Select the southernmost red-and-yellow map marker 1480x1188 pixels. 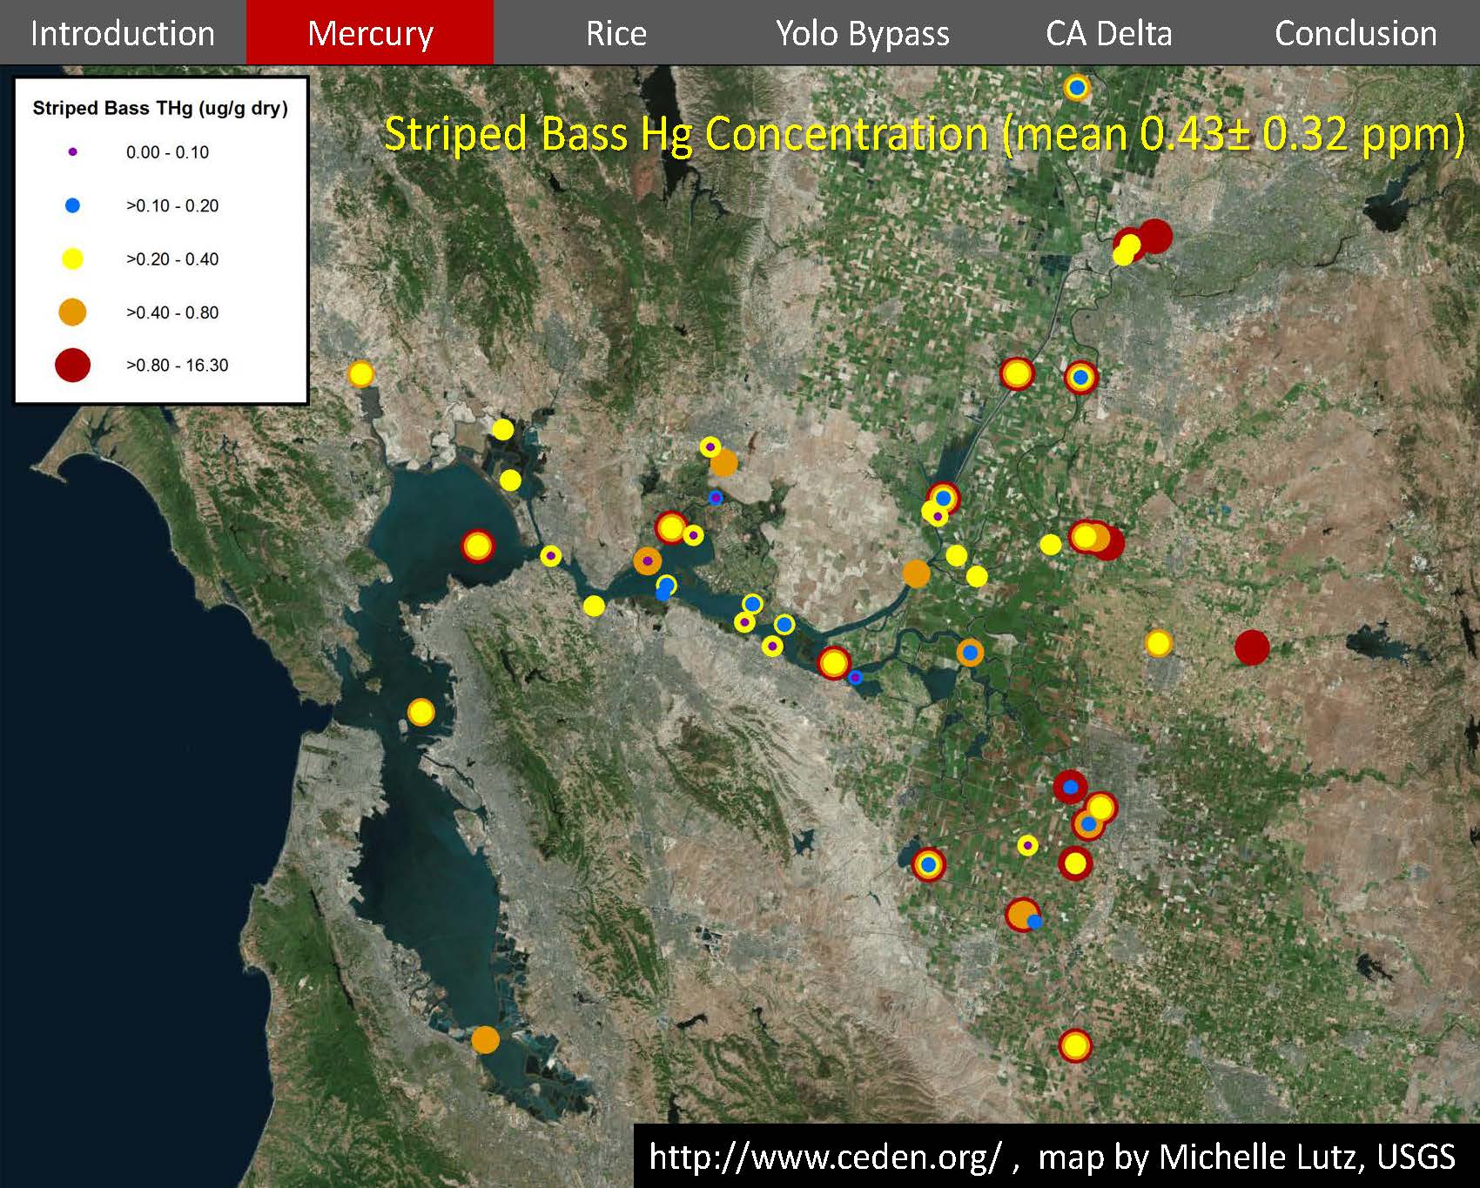pos(1075,1045)
